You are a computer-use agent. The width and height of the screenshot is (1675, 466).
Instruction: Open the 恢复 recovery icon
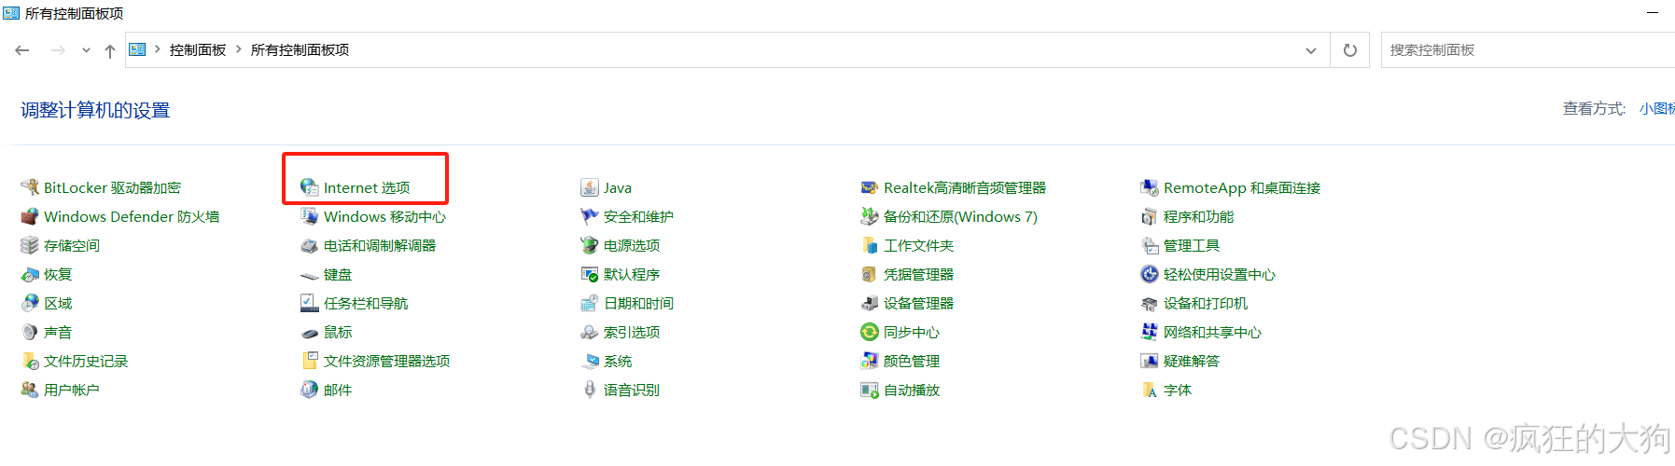coord(30,274)
